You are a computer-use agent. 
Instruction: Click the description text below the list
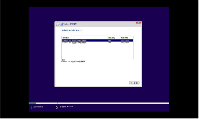[73, 62]
